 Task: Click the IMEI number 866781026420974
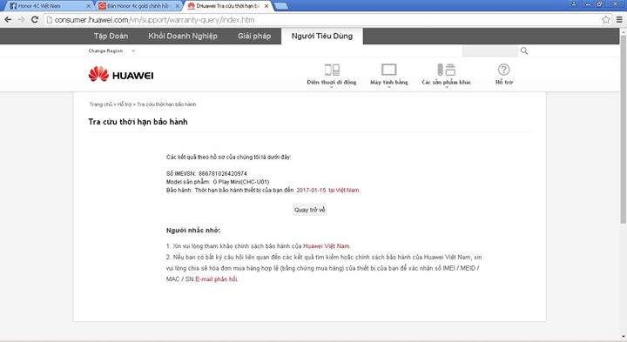point(223,173)
